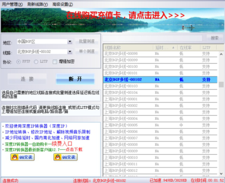The height and width of the screenshot is (183, 225).
Task: Select row 上海BGP多线-00005
Action: (x=160, y=125)
